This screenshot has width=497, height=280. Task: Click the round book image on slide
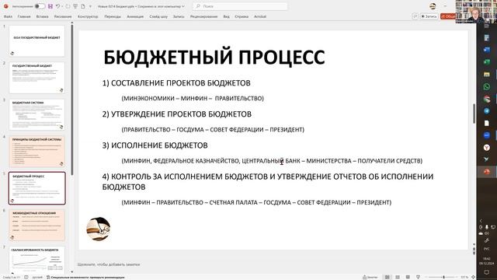(99, 229)
